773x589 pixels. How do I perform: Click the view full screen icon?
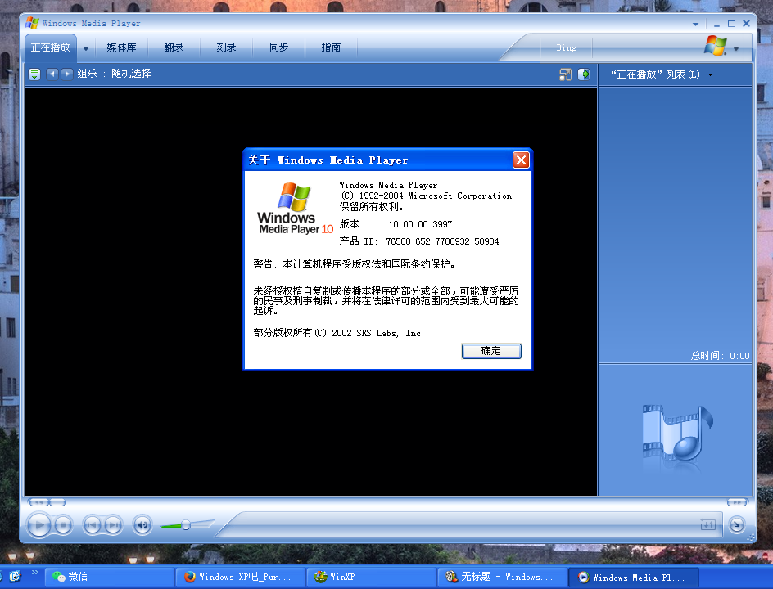[x=565, y=74]
